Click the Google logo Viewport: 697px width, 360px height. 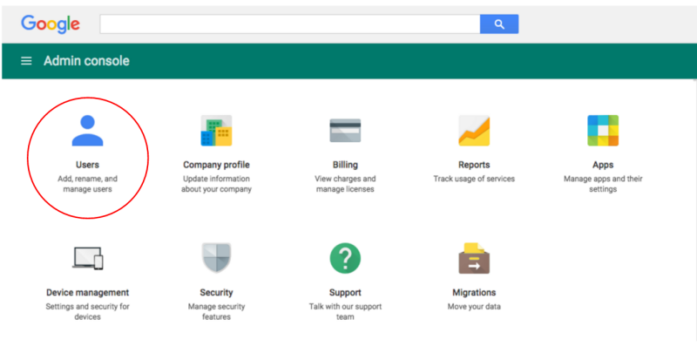point(51,24)
